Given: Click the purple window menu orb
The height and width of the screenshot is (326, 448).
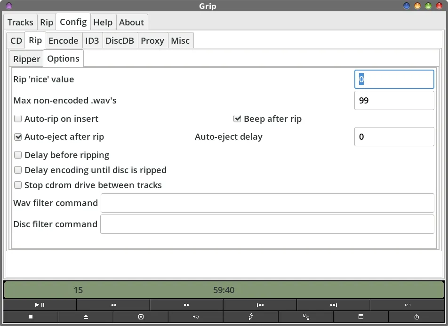Looking at the screenshot, I should [x=9, y=6].
